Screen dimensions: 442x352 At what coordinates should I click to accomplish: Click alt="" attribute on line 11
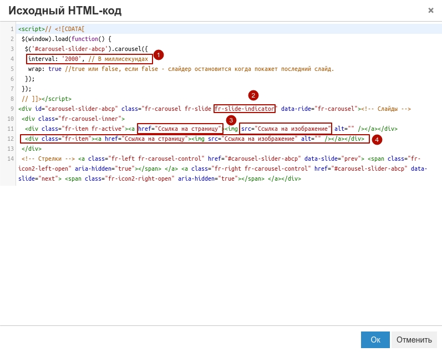click(x=344, y=129)
